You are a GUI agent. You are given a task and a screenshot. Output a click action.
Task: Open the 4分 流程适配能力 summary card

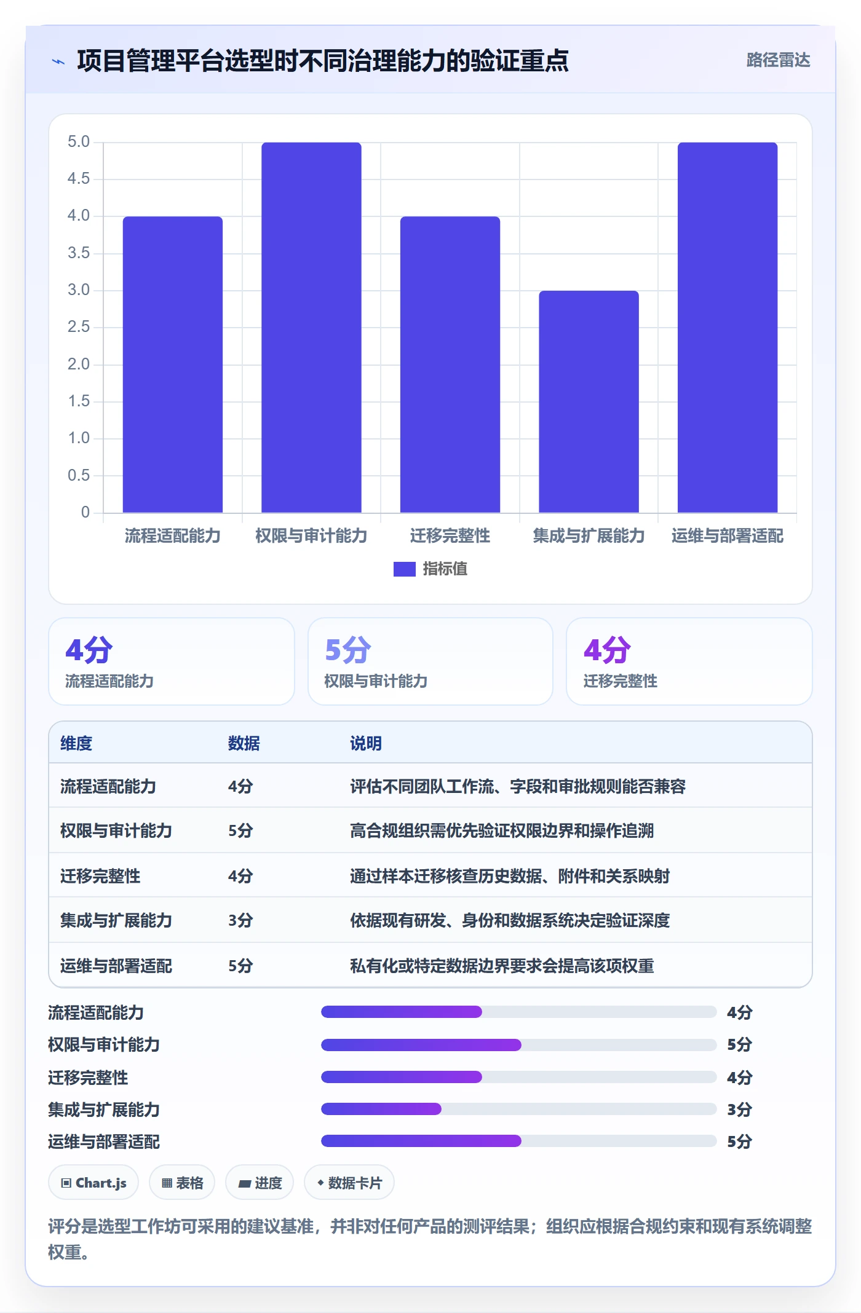172,661
